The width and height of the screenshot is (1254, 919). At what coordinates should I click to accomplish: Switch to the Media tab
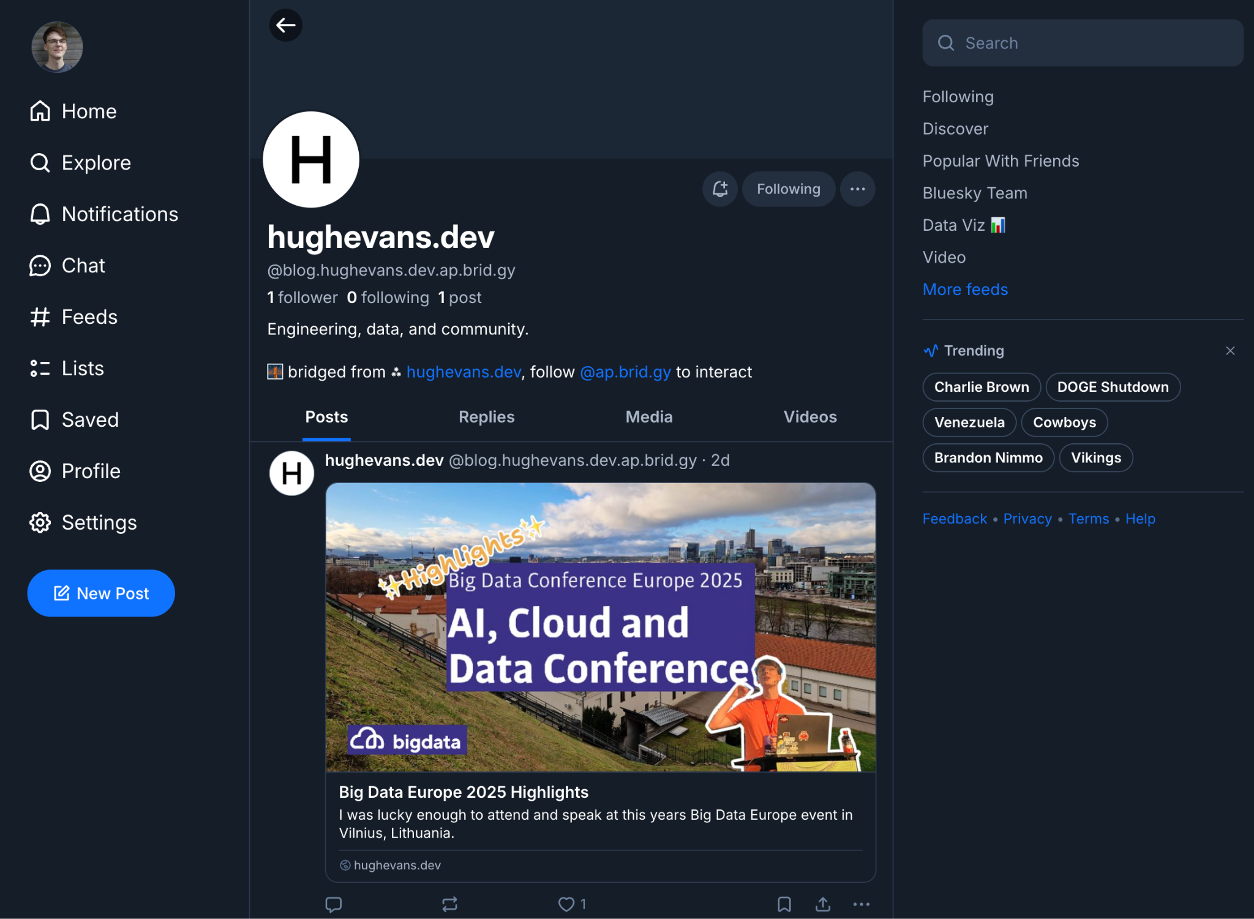pos(648,417)
